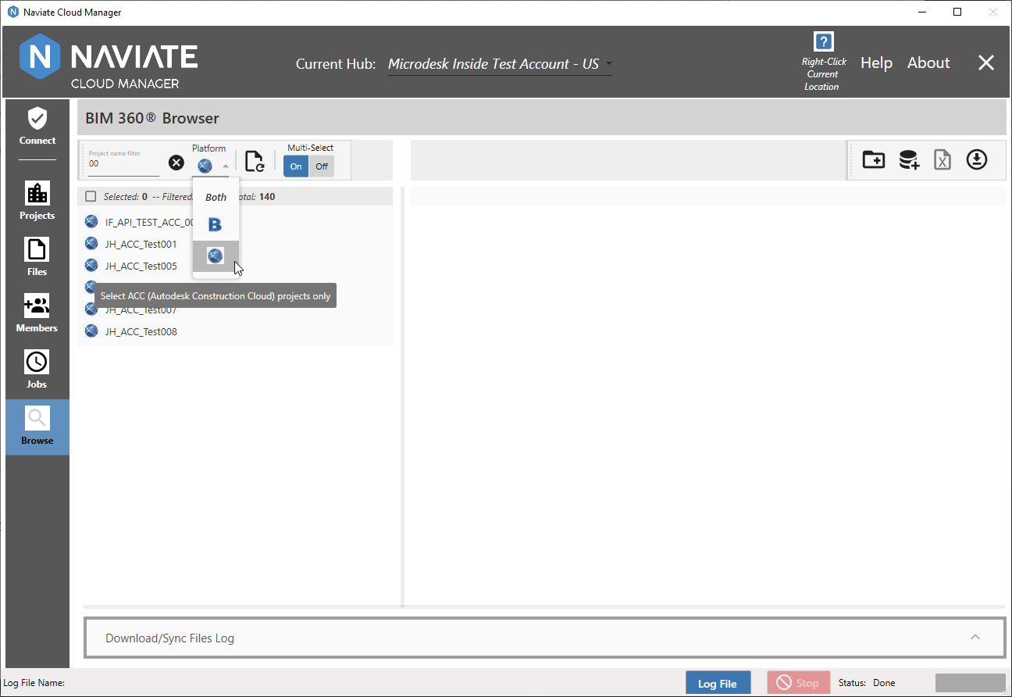Open About in the header

click(x=928, y=63)
